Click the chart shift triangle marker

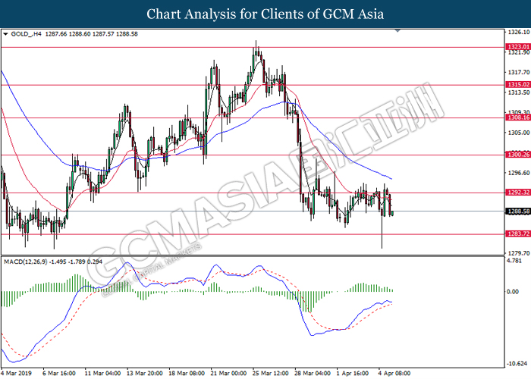coord(398,30)
